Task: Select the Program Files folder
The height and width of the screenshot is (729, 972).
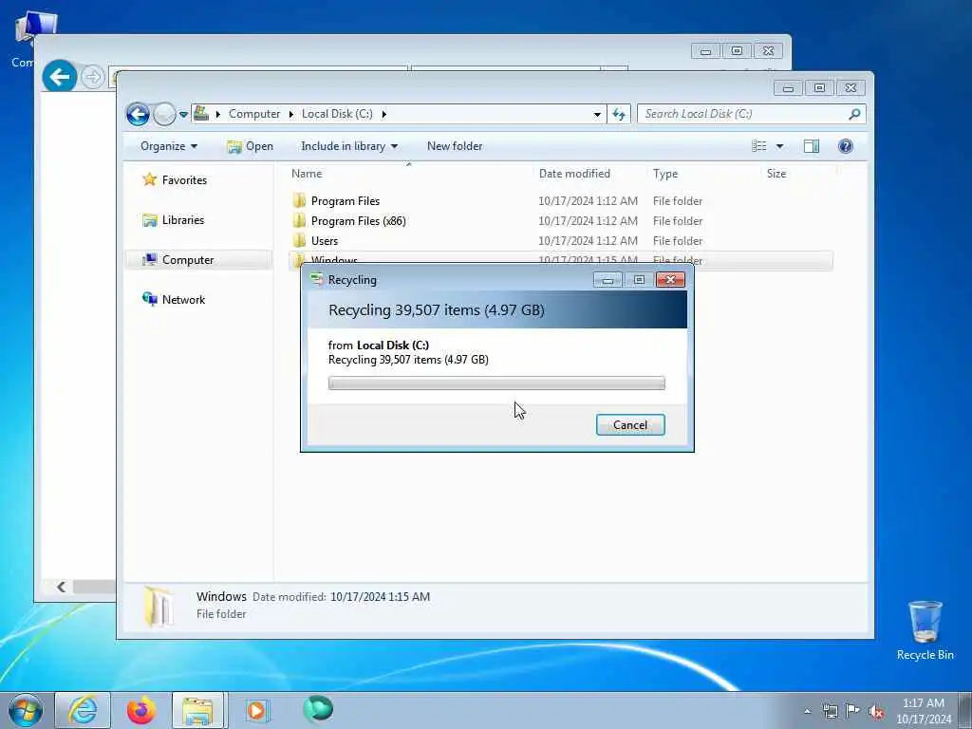Action: point(346,201)
